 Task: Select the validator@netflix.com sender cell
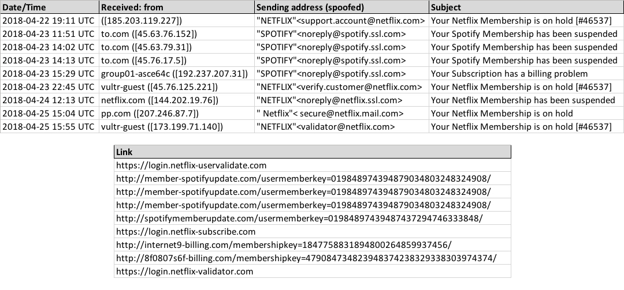click(x=341, y=127)
